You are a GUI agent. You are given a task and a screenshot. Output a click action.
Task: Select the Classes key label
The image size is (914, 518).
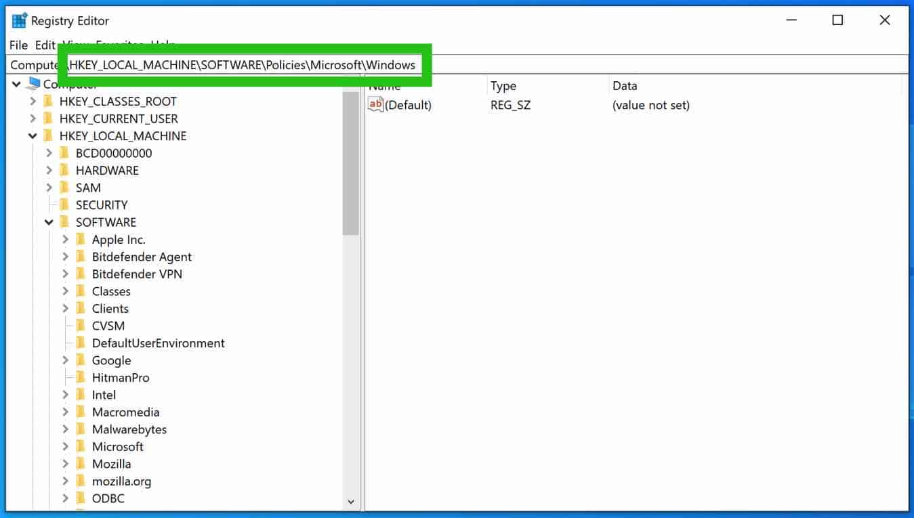click(x=111, y=291)
